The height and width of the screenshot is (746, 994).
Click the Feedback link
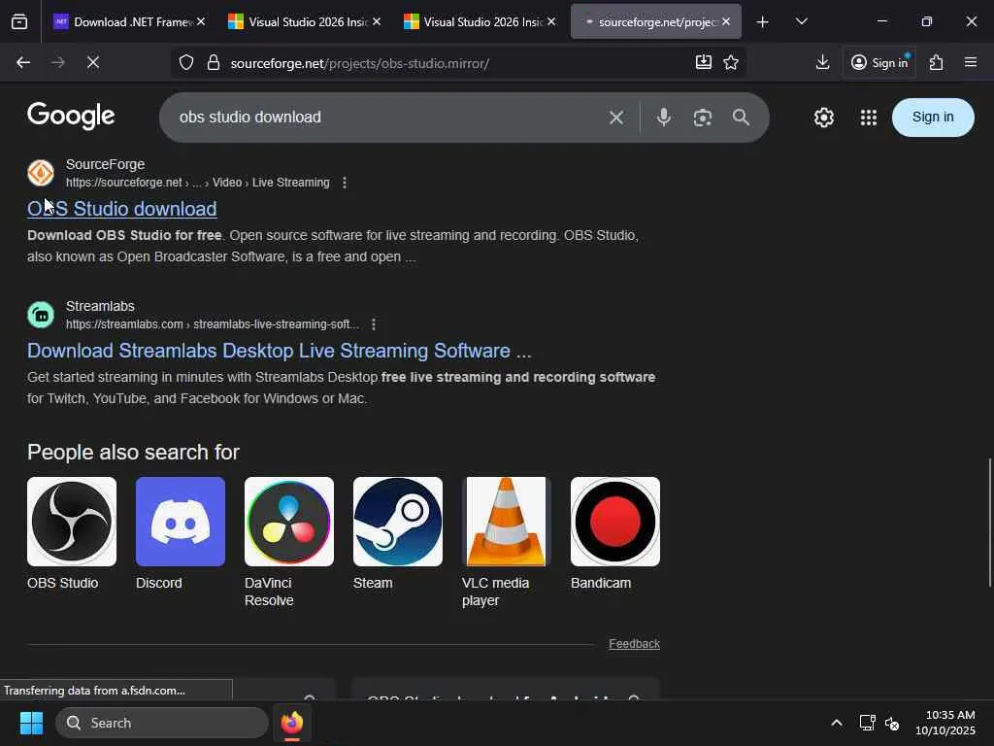634,644
